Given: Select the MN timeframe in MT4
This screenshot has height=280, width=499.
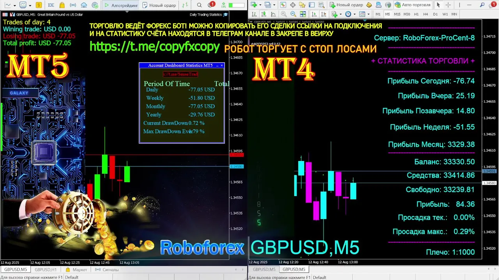Looking at the screenshot, I should pos(454,14).
